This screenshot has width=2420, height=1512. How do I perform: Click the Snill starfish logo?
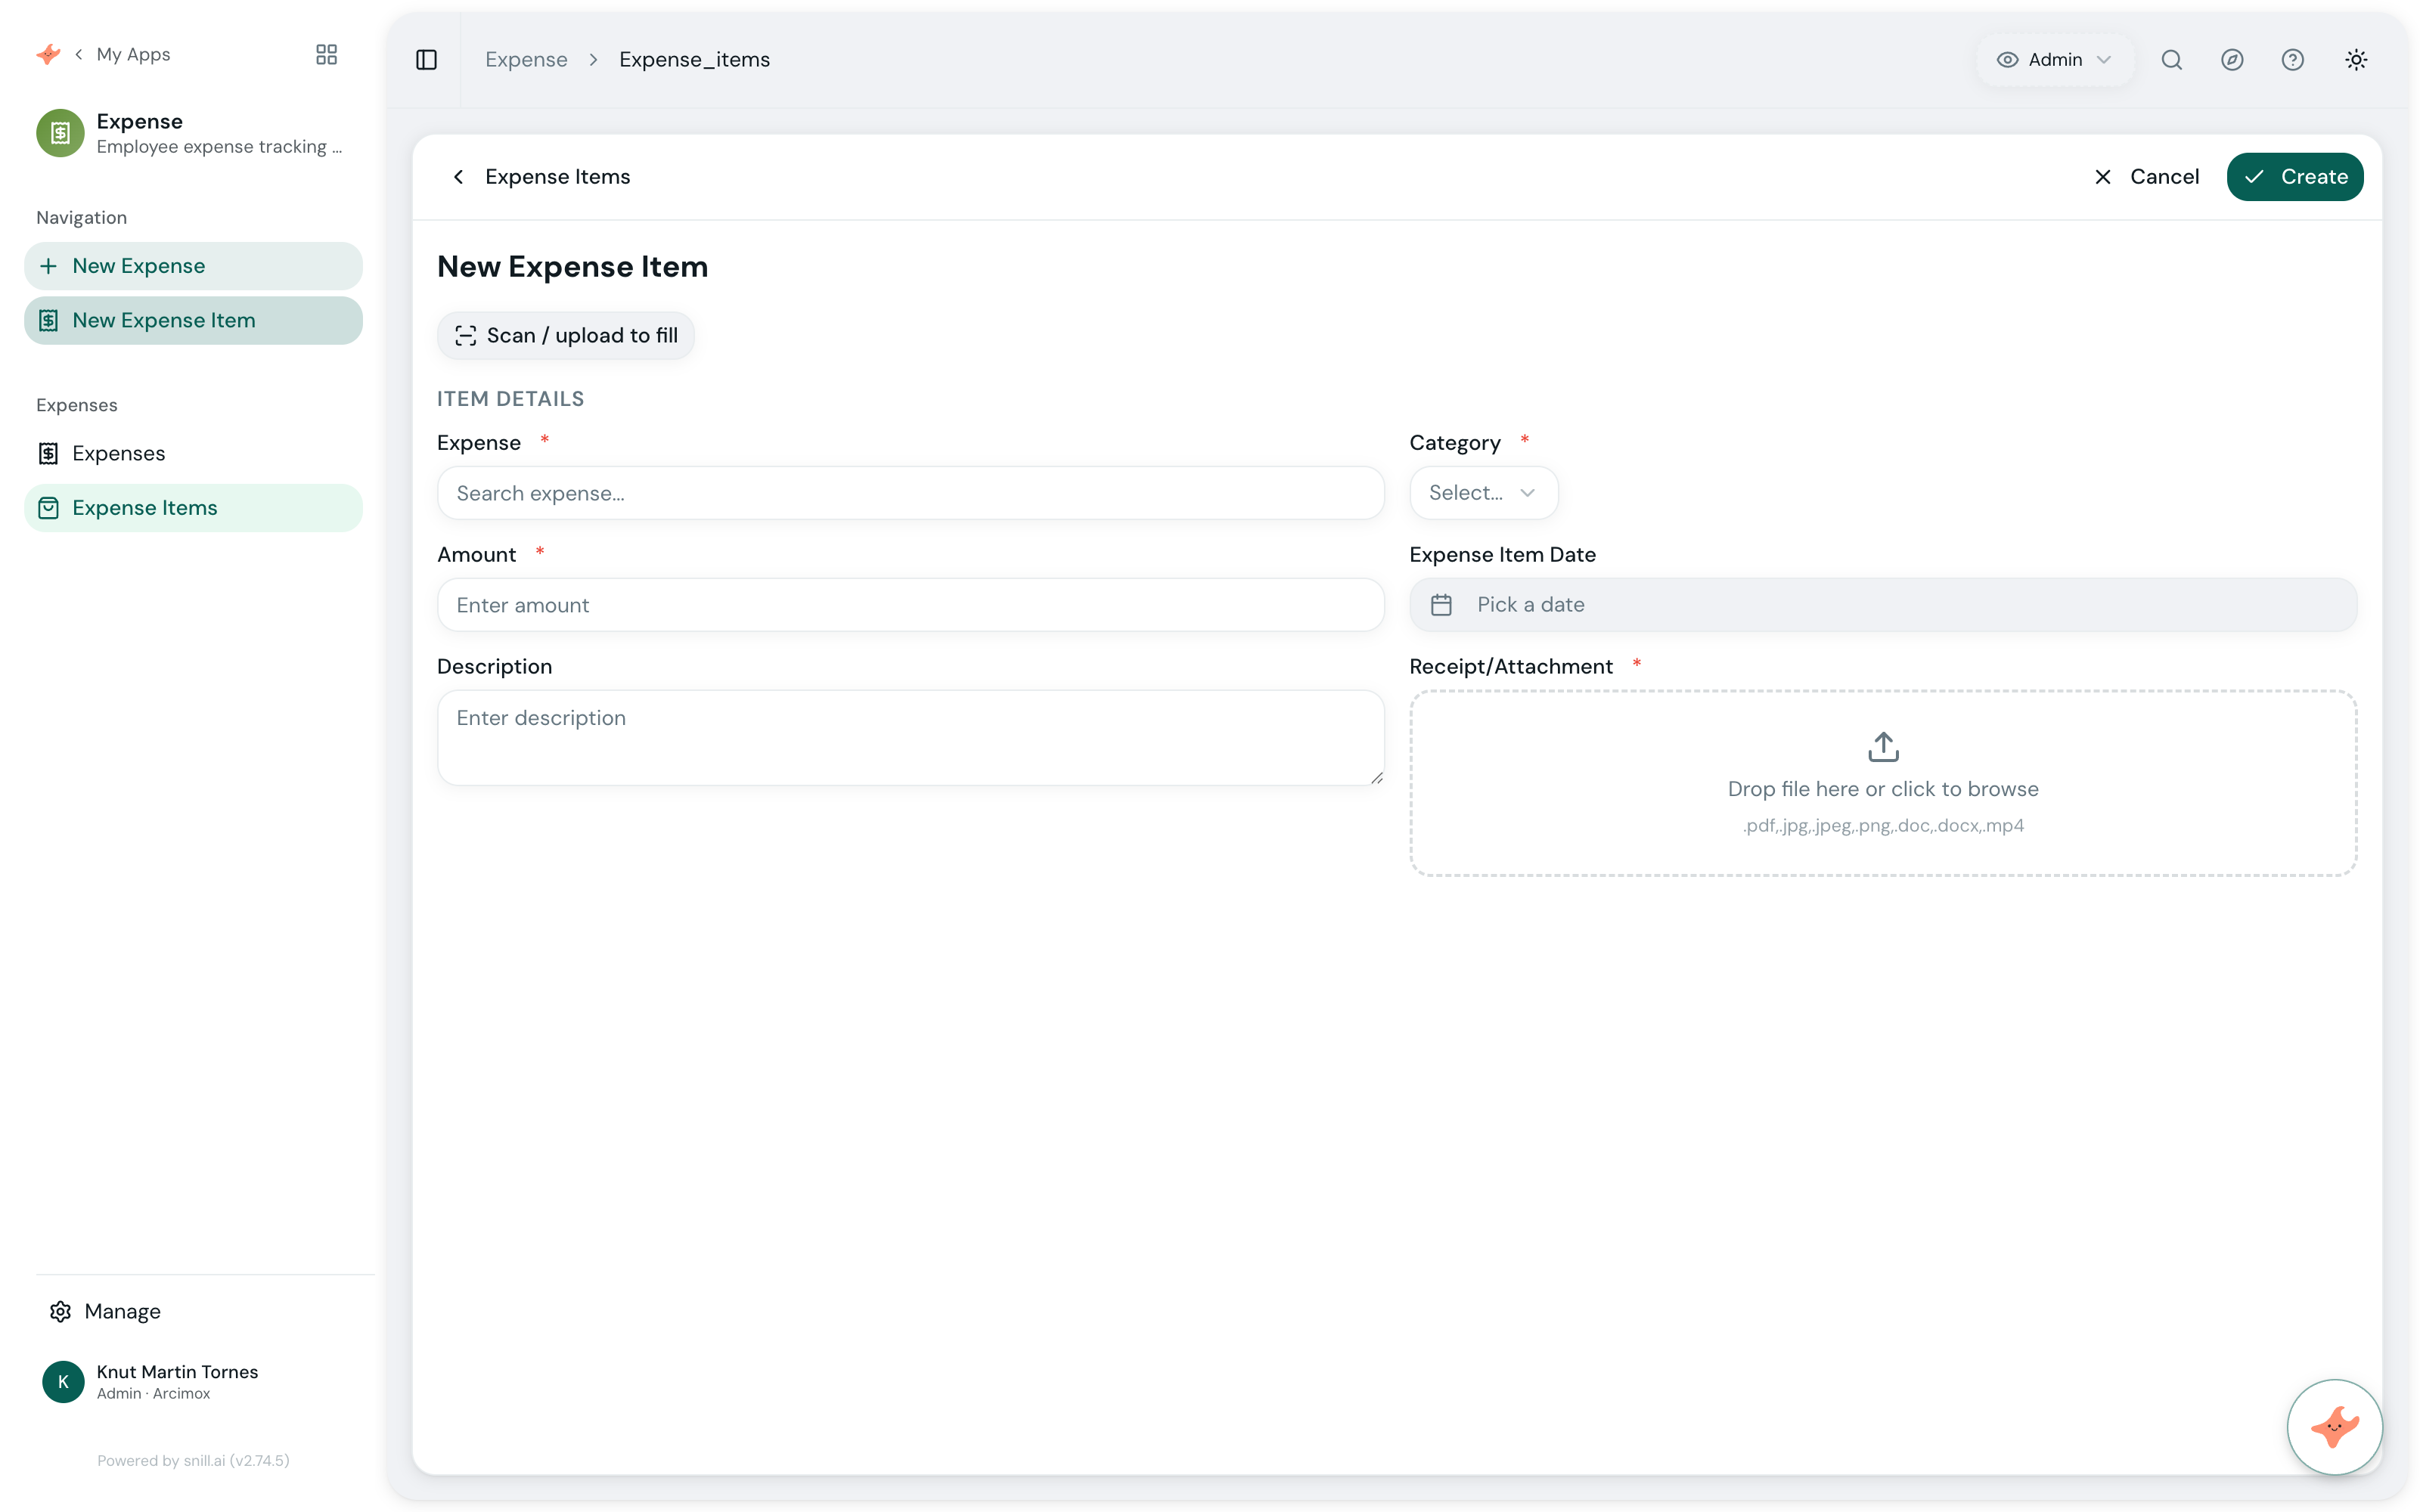[x=48, y=54]
